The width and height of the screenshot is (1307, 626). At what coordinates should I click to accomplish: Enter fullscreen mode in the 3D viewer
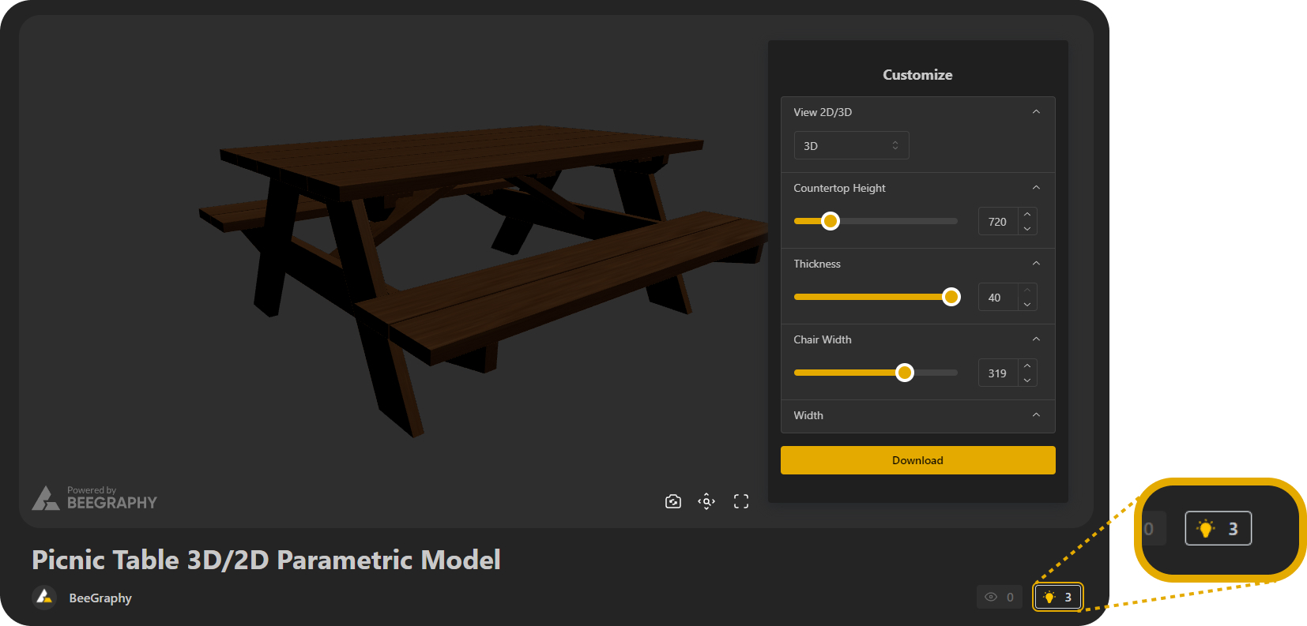click(x=740, y=501)
